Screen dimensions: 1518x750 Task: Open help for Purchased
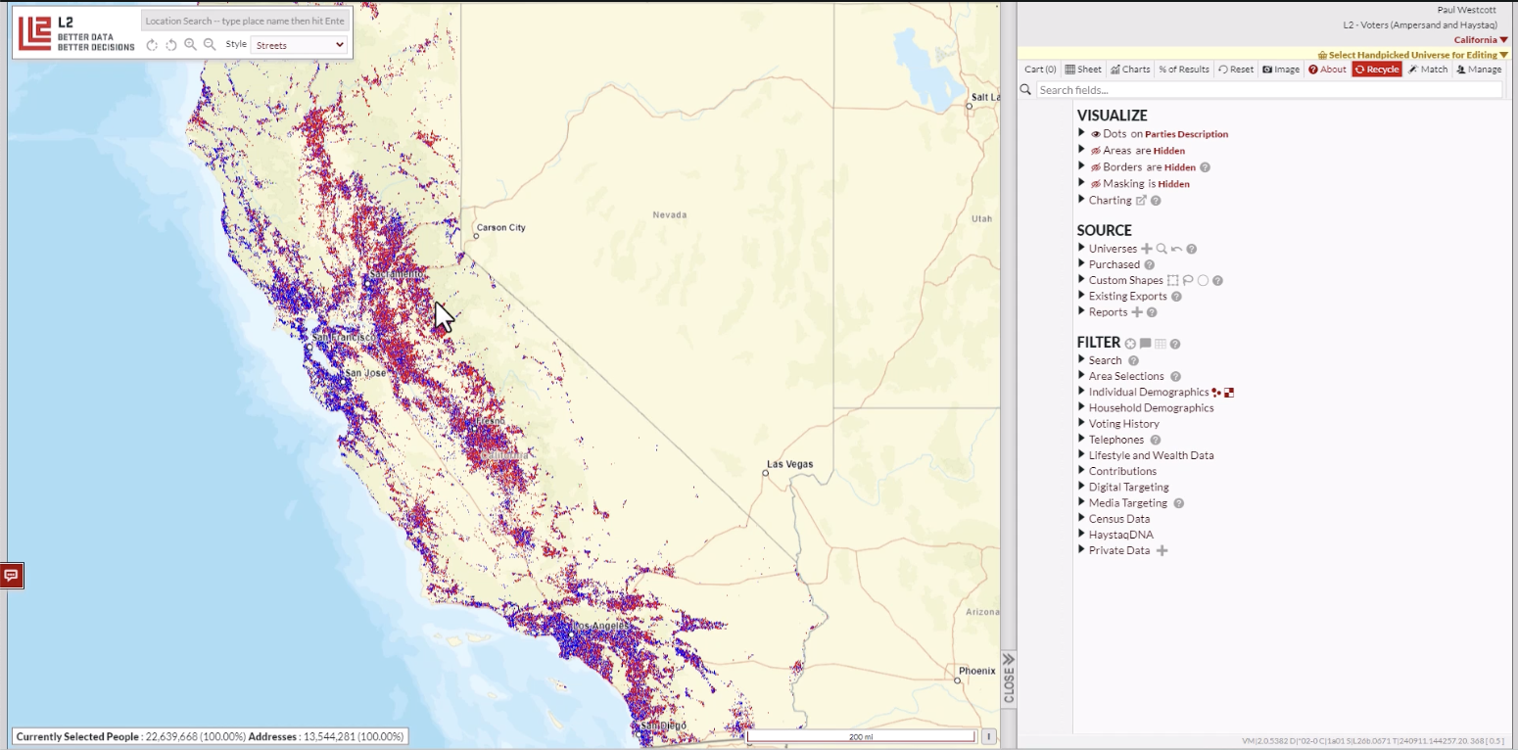click(1150, 264)
